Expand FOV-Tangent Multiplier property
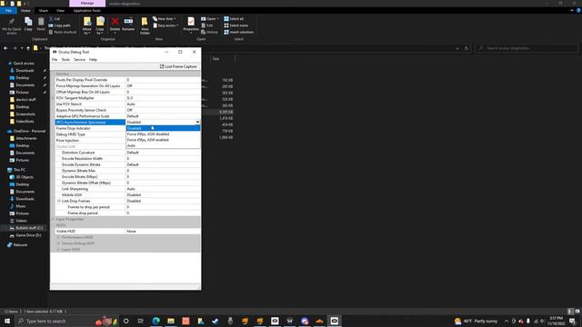The width and height of the screenshot is (582, 327). 53,98
